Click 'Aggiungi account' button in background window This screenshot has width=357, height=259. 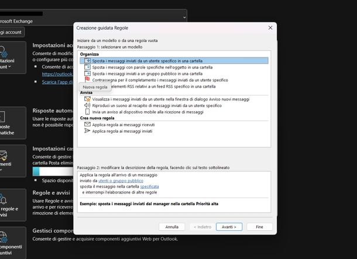tap(12, 32)
